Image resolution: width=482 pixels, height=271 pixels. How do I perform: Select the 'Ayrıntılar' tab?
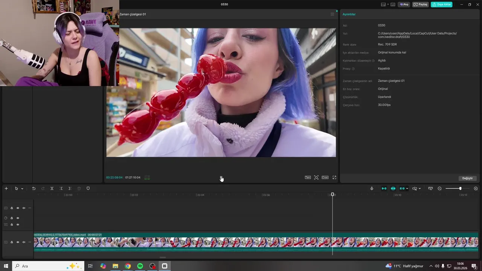tap(349, 14)
